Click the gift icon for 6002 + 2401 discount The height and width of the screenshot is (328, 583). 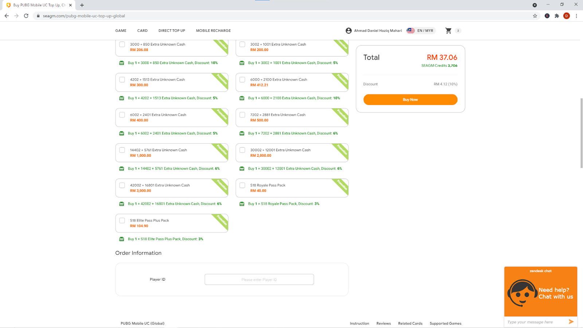pos(122,133)
